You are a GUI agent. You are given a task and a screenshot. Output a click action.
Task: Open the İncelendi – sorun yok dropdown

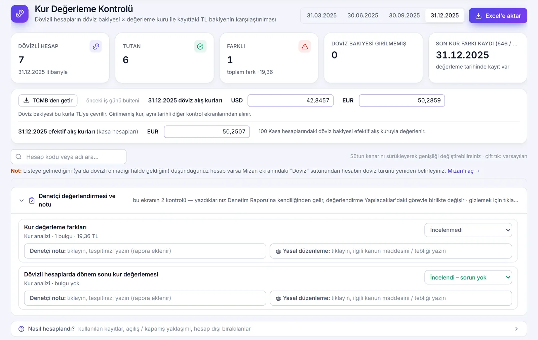click(468, 278)
